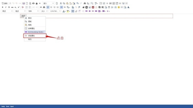Insert a smiley with the emoji icon
193x108 pixels.
coord(119,7)
